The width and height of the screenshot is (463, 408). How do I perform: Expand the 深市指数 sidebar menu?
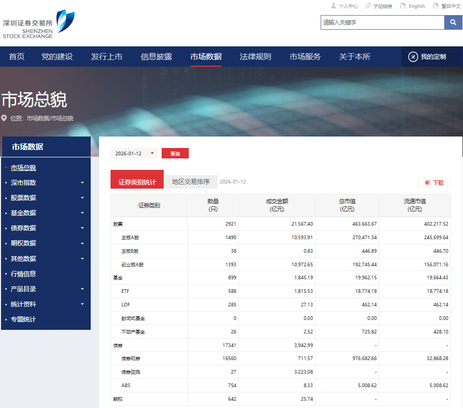[x=82, y=183]
